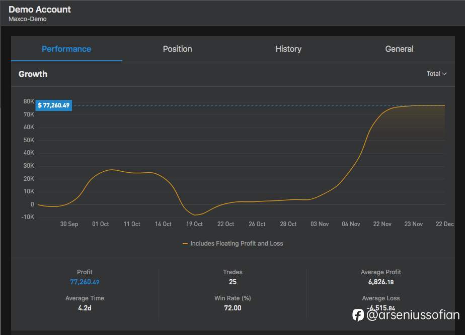465x335 pixels.
Task: Click the orange legend line marker
Action: [185, 244]
